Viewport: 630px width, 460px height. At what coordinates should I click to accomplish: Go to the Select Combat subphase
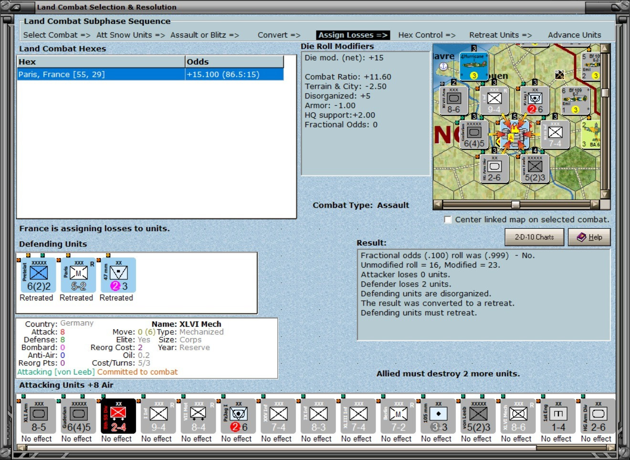click(x=57, y=35)
